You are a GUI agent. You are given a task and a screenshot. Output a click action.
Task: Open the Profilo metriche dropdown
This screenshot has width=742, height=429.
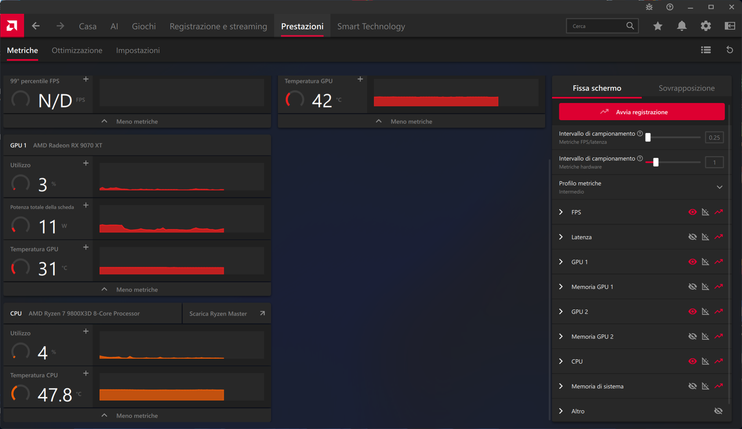641,187
